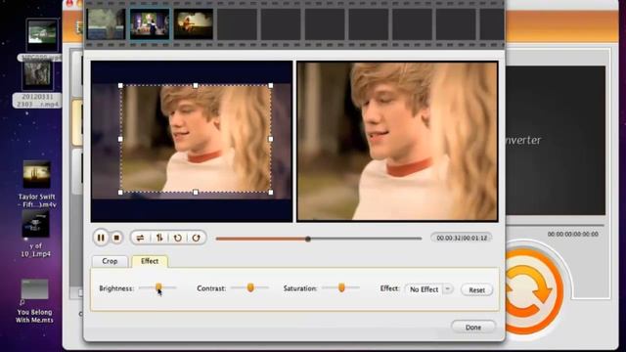
Task: Select the 20120331 mp4 desktop file
Action: point(37,85)
